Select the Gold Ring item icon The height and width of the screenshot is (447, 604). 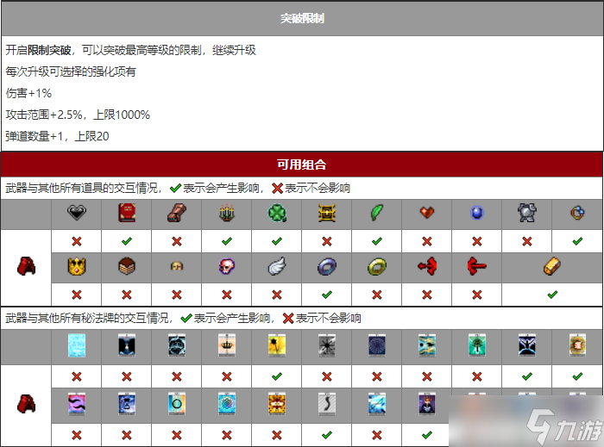point(377,266)
